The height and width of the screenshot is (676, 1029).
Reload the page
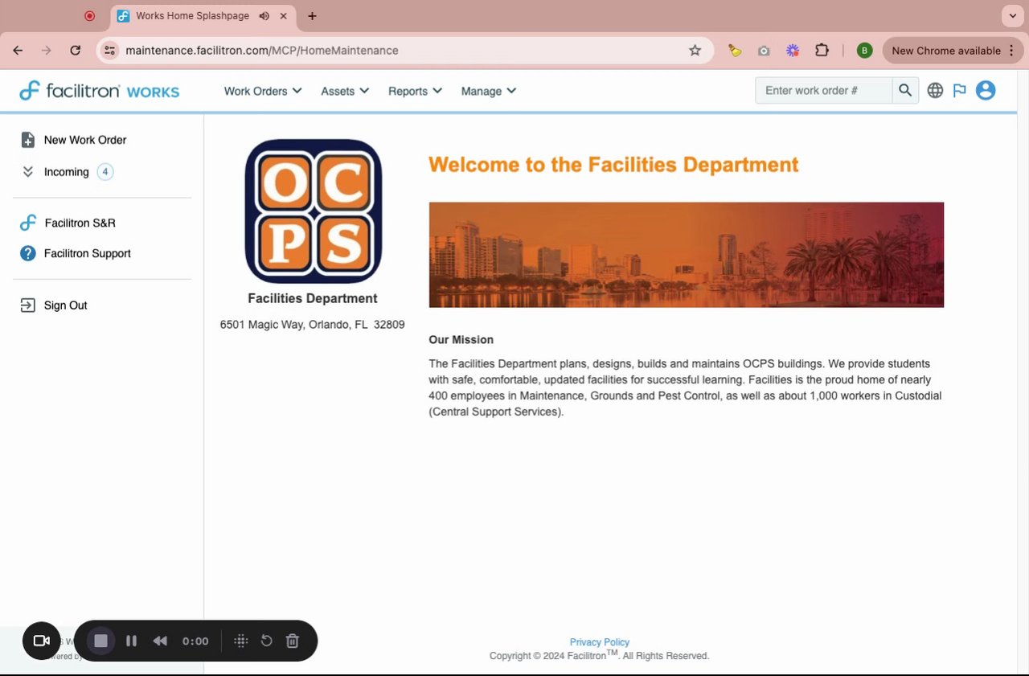coord(76,51)
